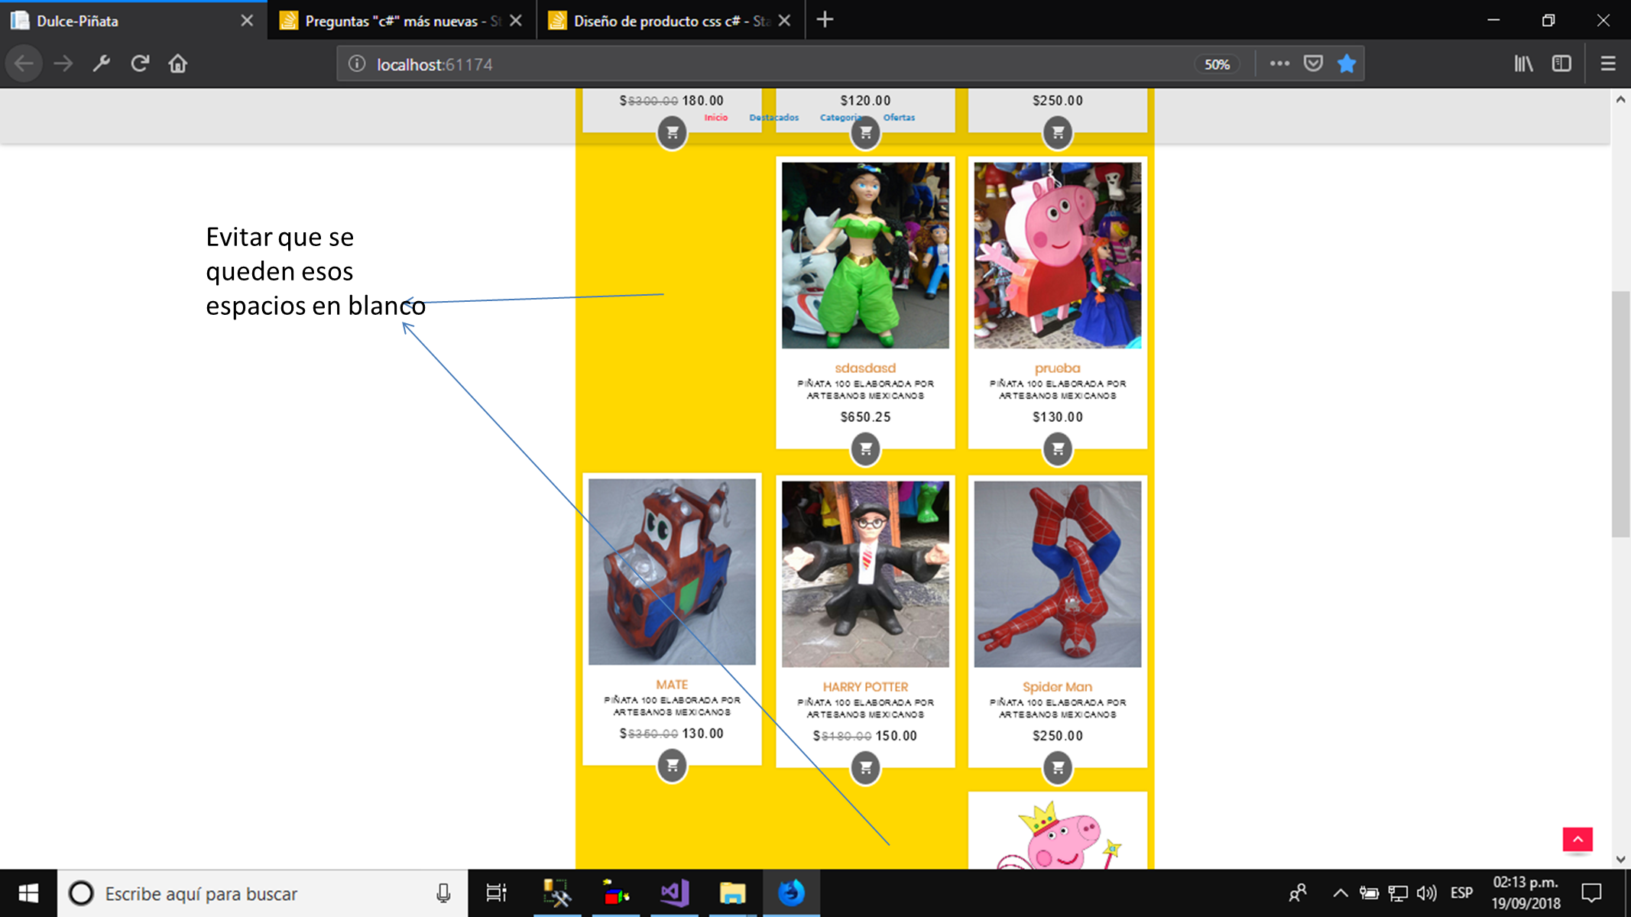1631x917 pixels.
Task: Click the page vertical scrollbar thumb
Action: point(1620,414)
